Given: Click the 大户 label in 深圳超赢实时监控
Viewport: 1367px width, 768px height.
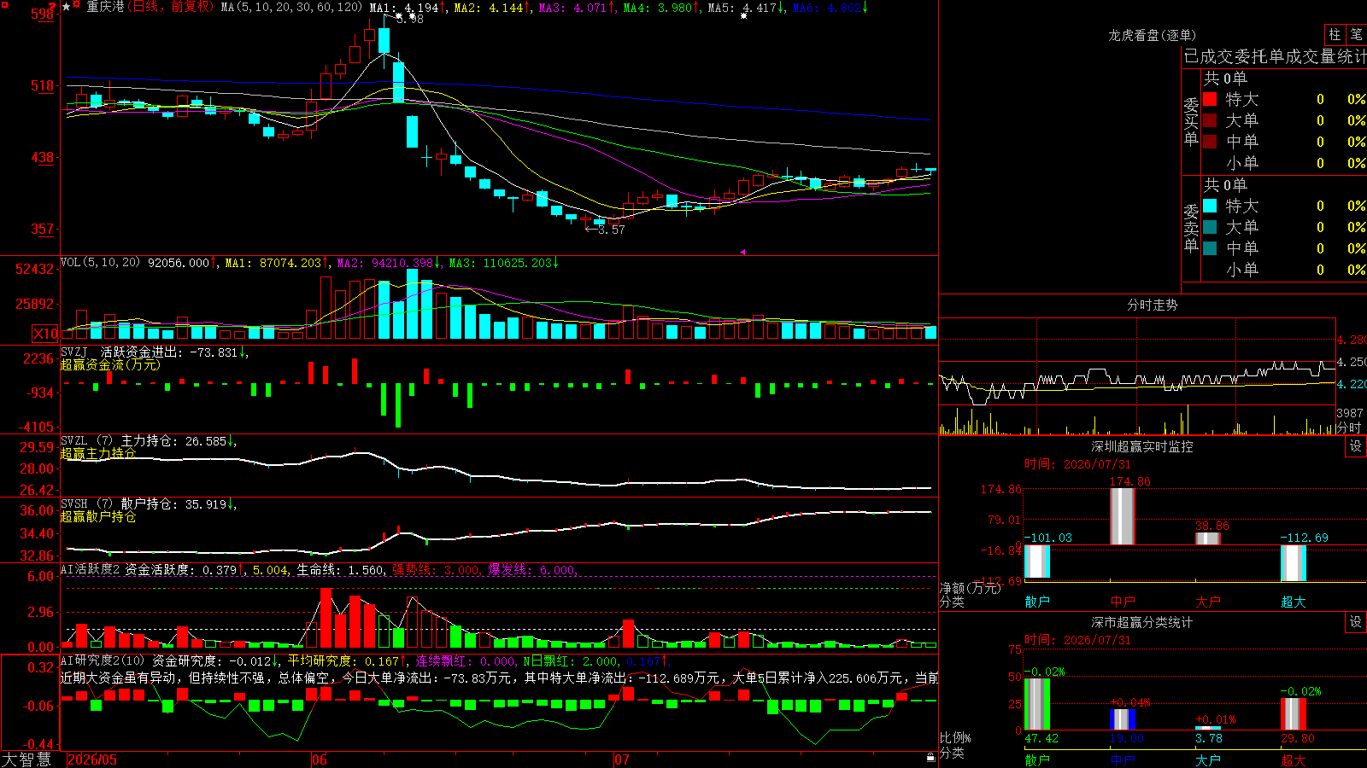Looking at the screenshot, I should click(1208, 602).
